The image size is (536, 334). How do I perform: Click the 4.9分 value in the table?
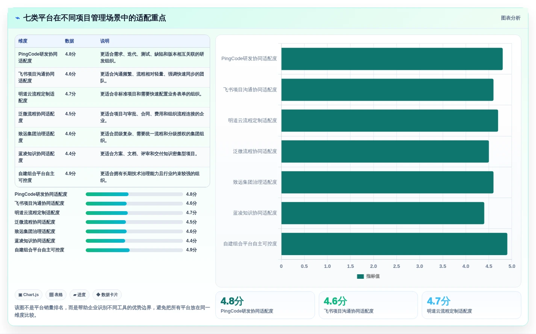(x=70, y=174)
